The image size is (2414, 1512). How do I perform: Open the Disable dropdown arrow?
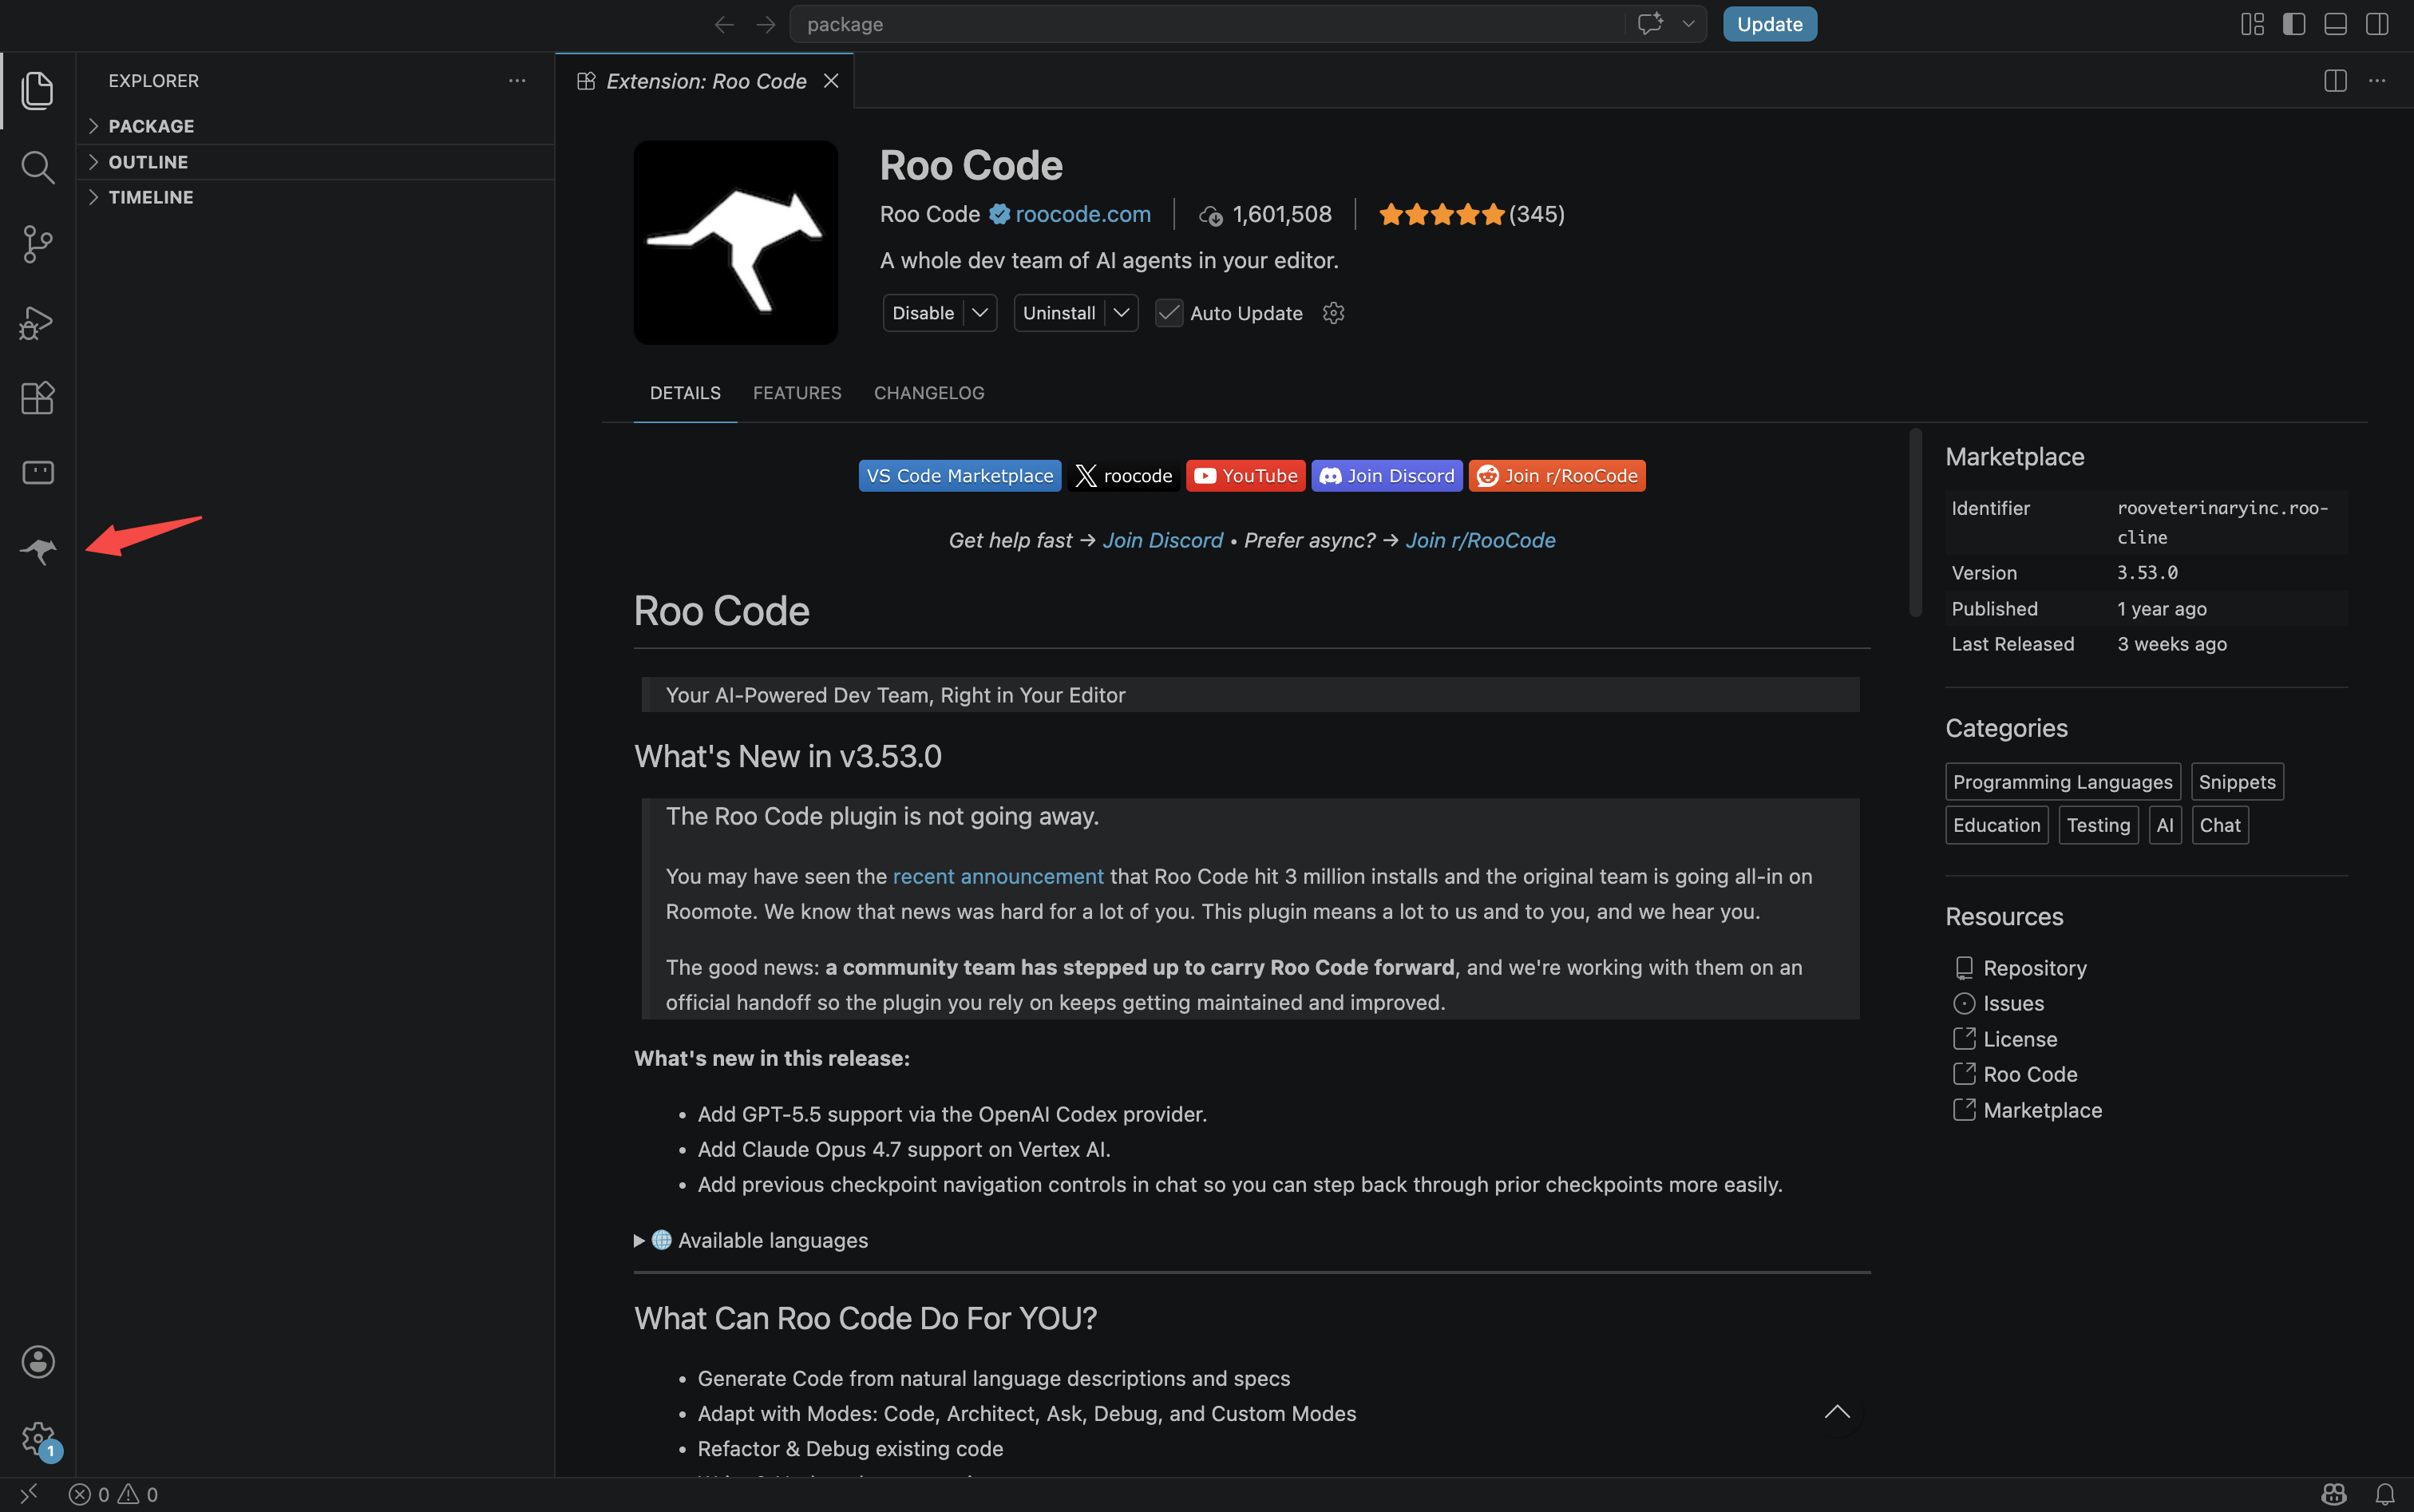click(x=980, y=313)
